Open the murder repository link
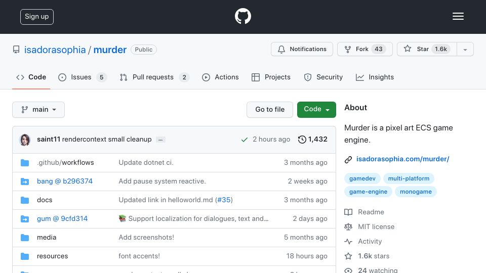This screenshot has height=273, width=486. pos(110,50)
